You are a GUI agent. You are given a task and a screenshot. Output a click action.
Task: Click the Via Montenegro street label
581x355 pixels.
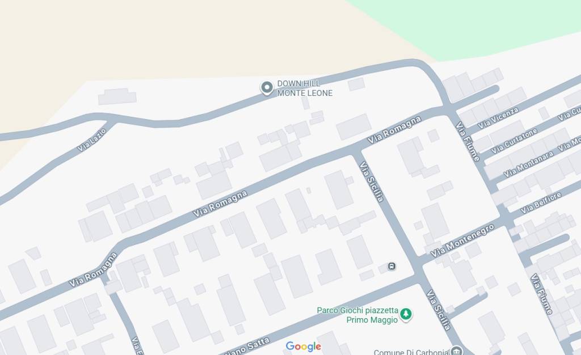click(462, 240)
